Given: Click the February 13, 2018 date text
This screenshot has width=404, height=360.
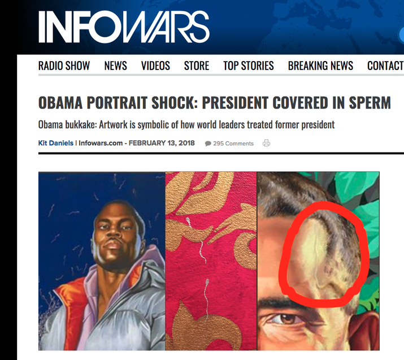Looking at the screenshot, I should (x=162, y=143).
